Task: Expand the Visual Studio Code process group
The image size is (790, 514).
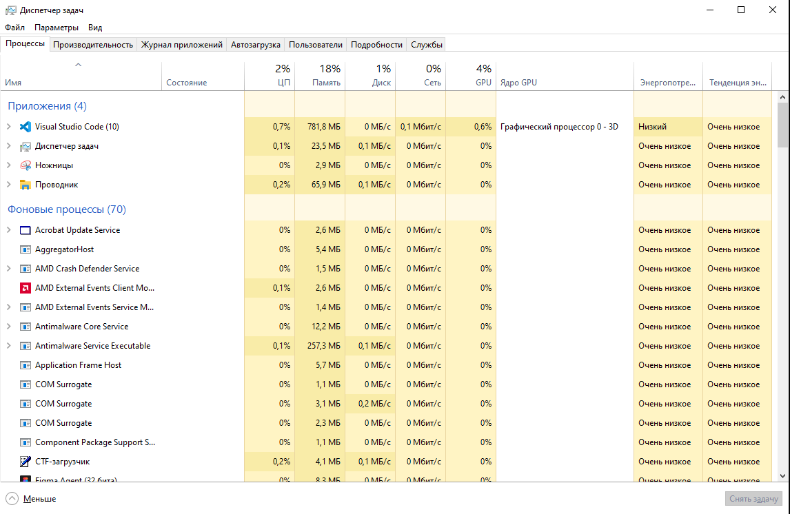Action: pos(8,127)
